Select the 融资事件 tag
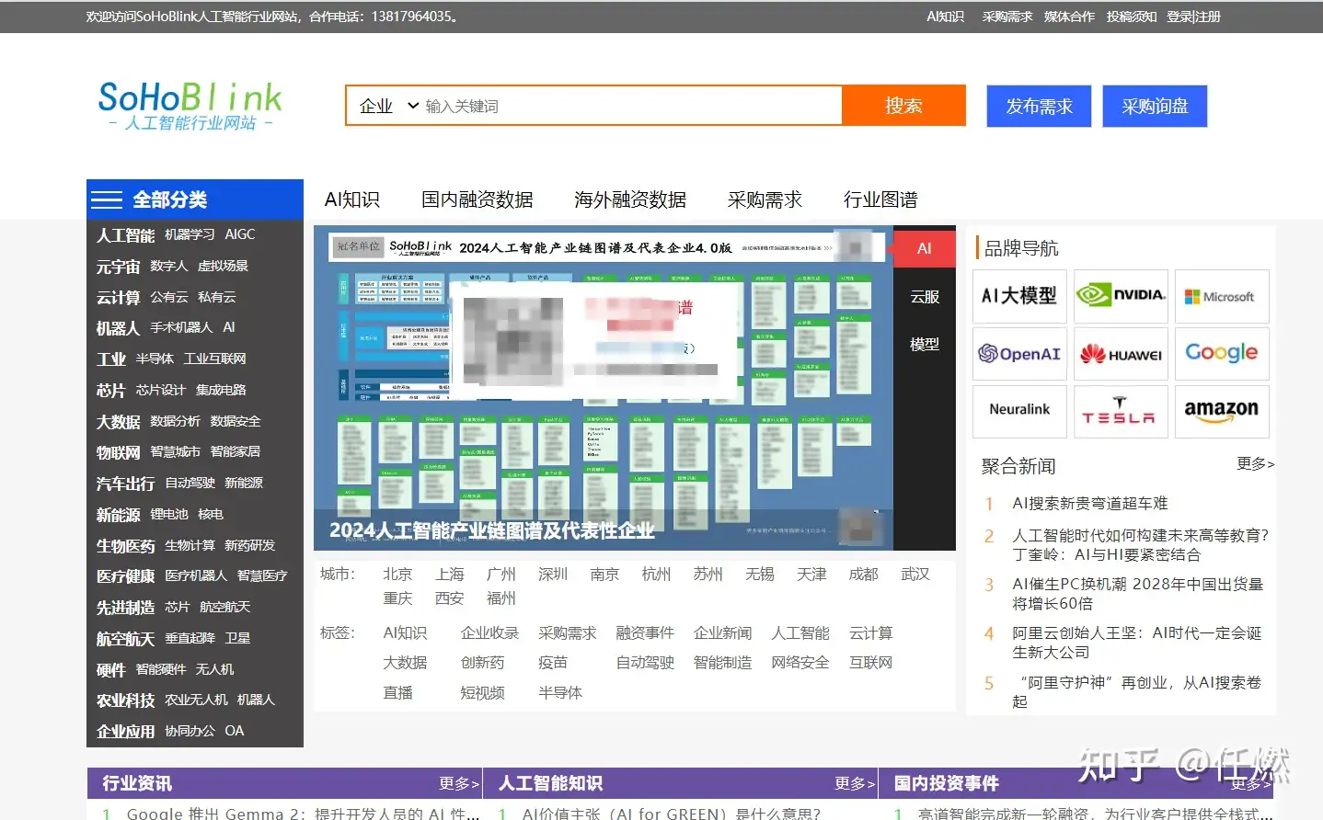The width and height of the screenshot is (1323, 820). coord(645,633)
